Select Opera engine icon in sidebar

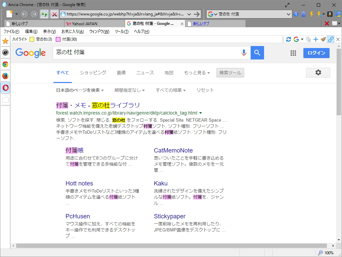click(5, 88)
